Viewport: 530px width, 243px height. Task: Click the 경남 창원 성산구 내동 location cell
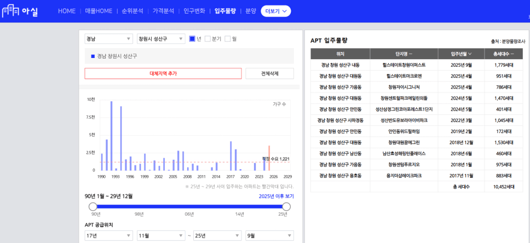340,65
